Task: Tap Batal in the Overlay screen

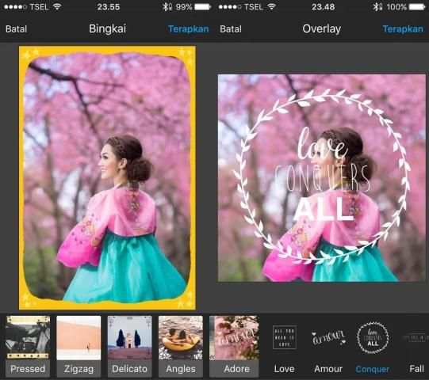Action: coord(231,29)
